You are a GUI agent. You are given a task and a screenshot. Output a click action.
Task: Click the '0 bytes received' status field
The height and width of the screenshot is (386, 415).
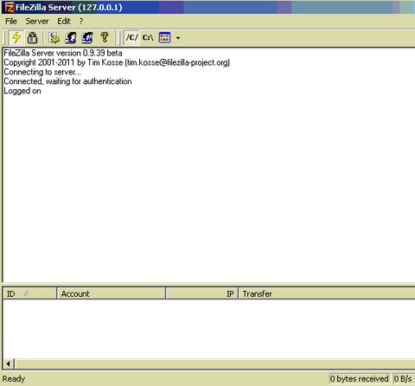coord(360,378)
